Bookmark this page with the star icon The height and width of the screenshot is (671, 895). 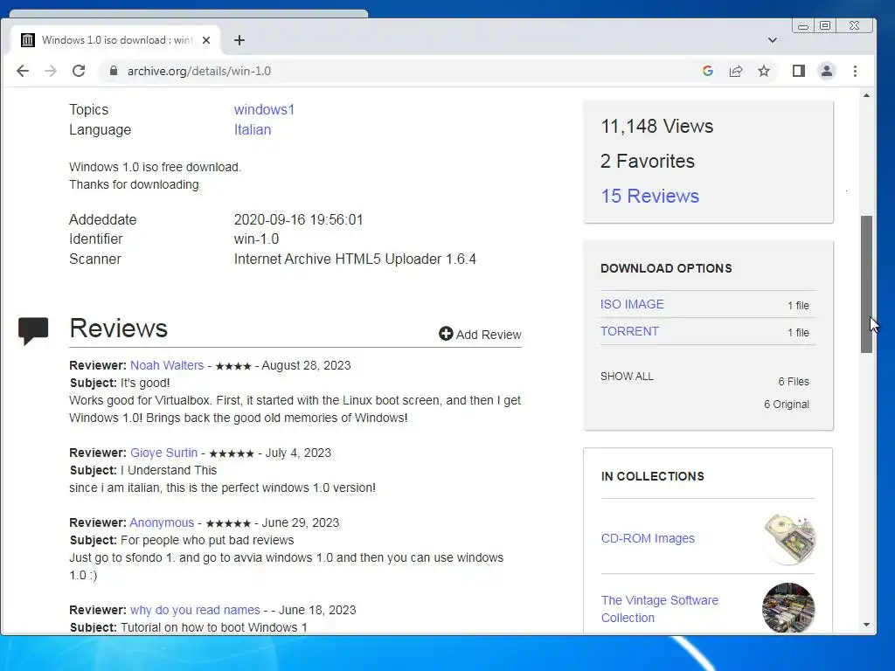(764, 71)
